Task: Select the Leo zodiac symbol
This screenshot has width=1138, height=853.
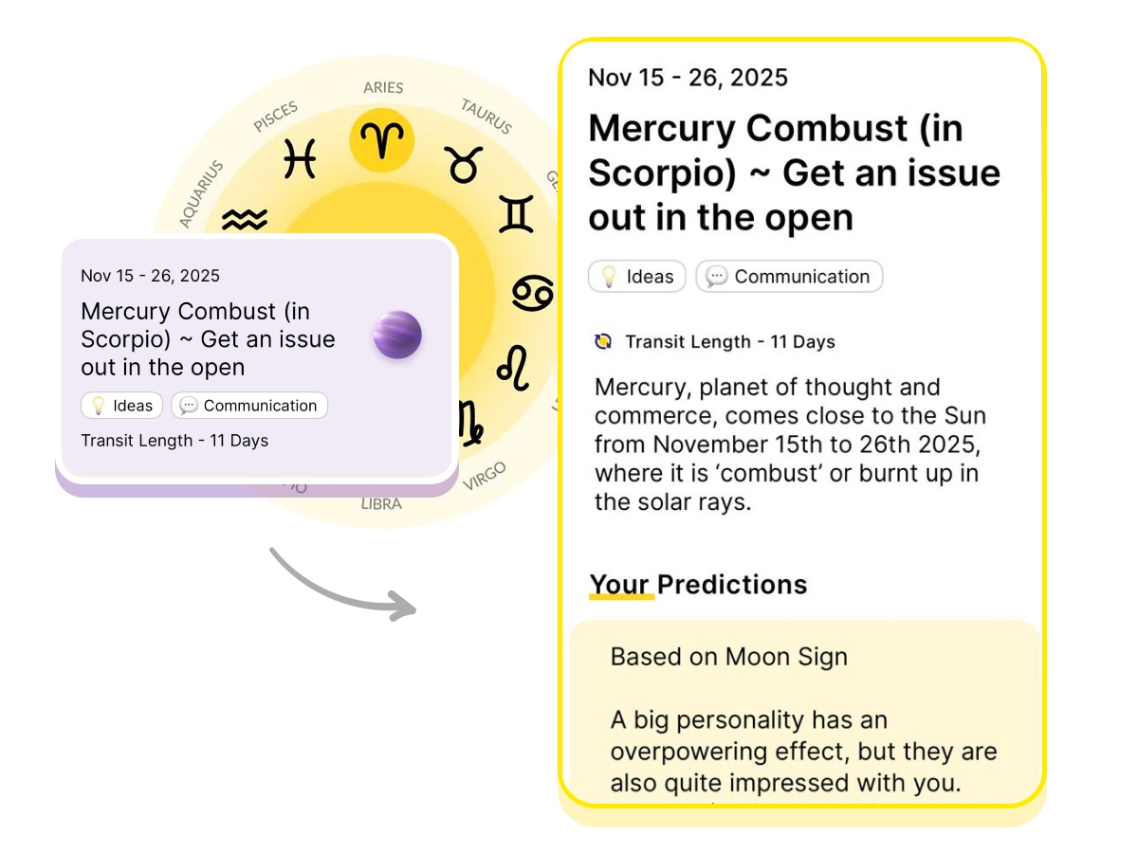Action: [x=513, y=368]
